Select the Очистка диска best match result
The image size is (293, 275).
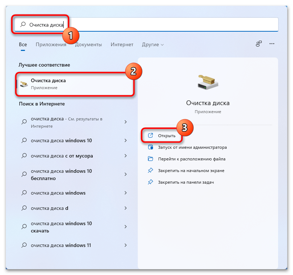75,84
